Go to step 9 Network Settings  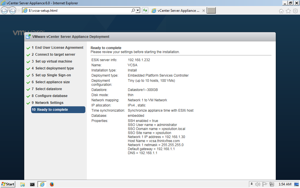pos(47,102)
